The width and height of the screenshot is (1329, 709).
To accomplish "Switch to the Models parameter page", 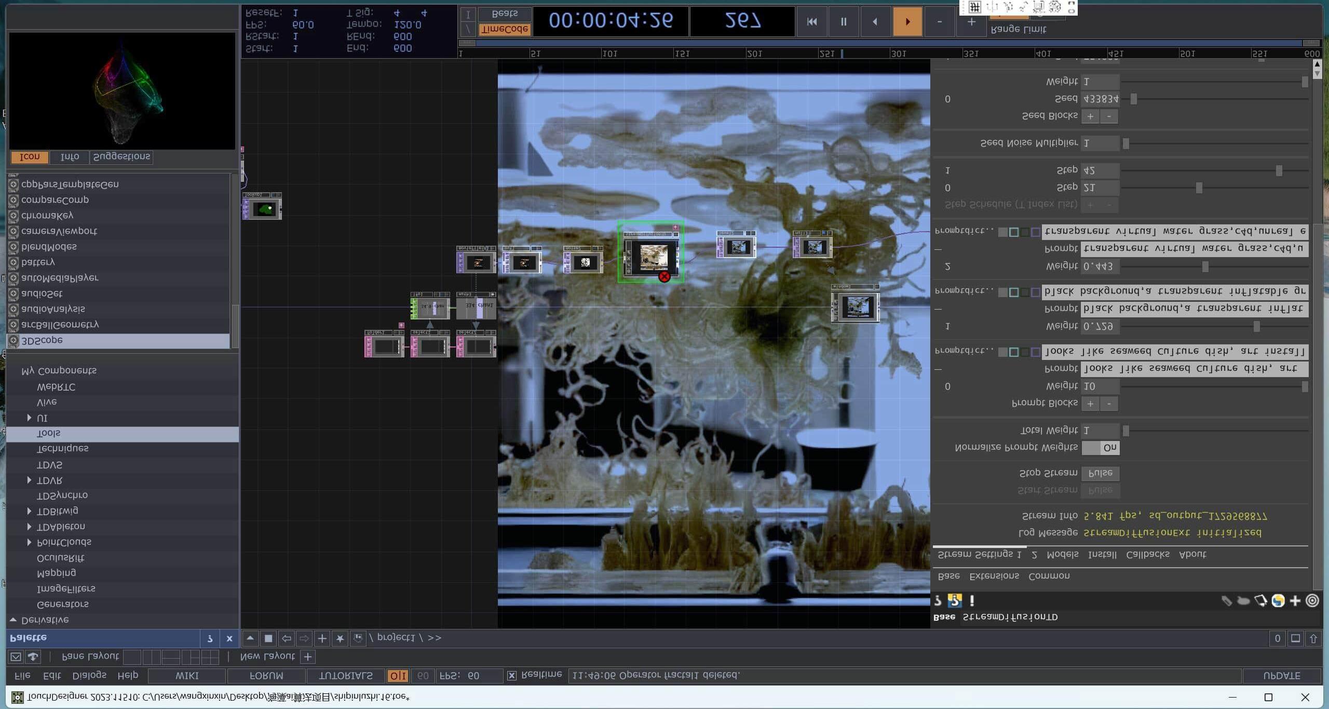I will pos(1062,555).
